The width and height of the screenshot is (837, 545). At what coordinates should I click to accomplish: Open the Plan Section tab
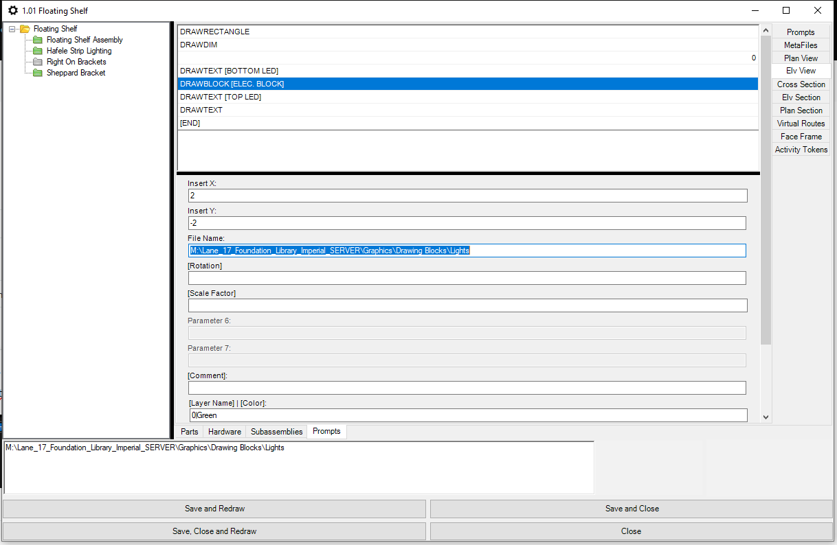point(801,111)
